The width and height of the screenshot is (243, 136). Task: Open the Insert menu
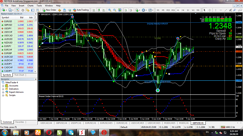[x=22, y=6]
